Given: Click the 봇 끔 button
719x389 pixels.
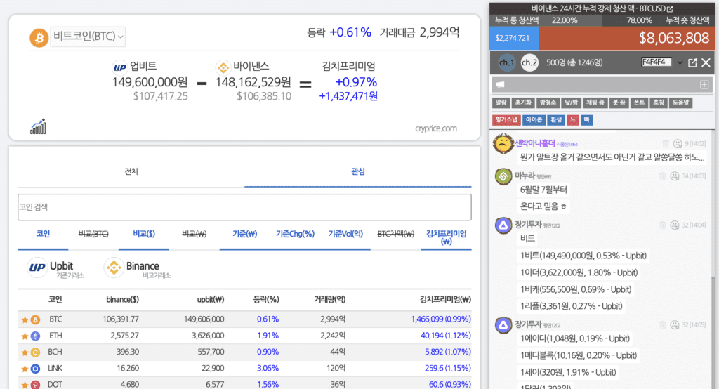Looking at the screenshot, I should (619, 103).
